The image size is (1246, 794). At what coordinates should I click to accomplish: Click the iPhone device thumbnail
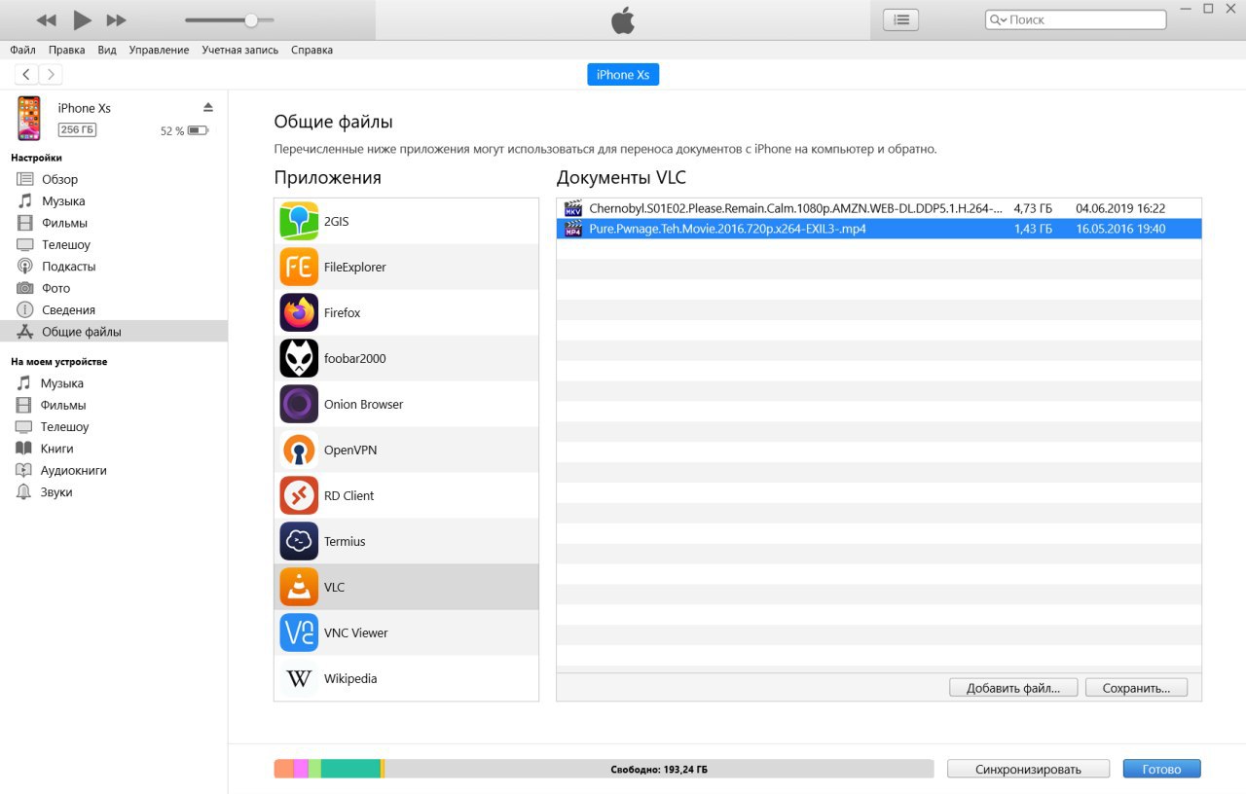[29, 119]
